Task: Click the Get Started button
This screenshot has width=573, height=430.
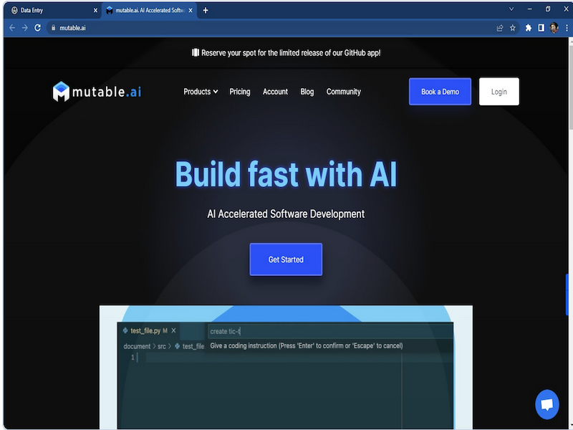Action: (x=286, y=259)
